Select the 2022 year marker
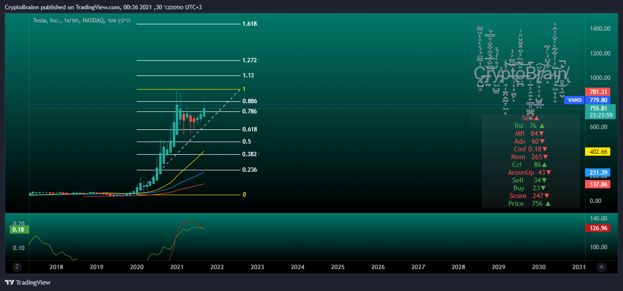Viewport: 623px width, 291px height. [217, 267]
